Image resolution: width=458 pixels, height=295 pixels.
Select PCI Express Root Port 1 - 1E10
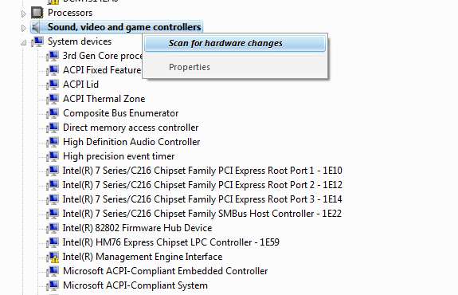tap(202, 171)
